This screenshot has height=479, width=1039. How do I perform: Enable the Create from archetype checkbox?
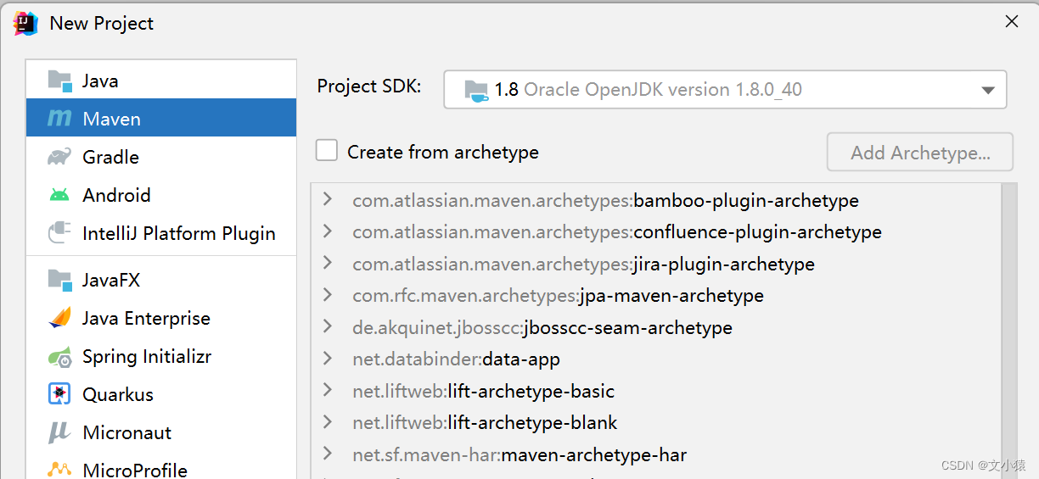(327, 151)
